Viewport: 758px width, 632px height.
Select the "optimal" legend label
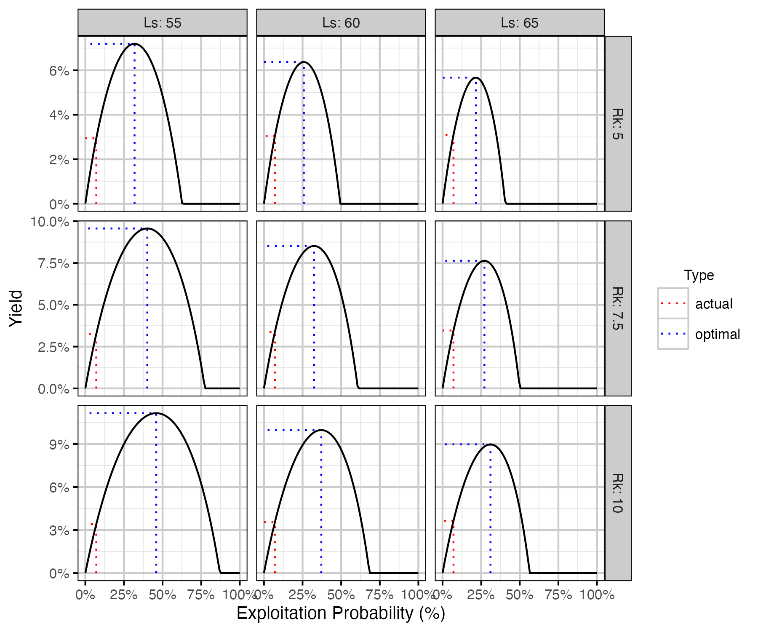(x=718, y=334)
